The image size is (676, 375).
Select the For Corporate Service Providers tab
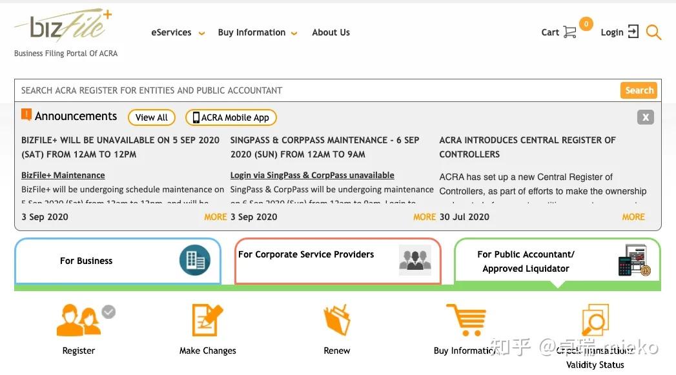[x=338, y=261]
